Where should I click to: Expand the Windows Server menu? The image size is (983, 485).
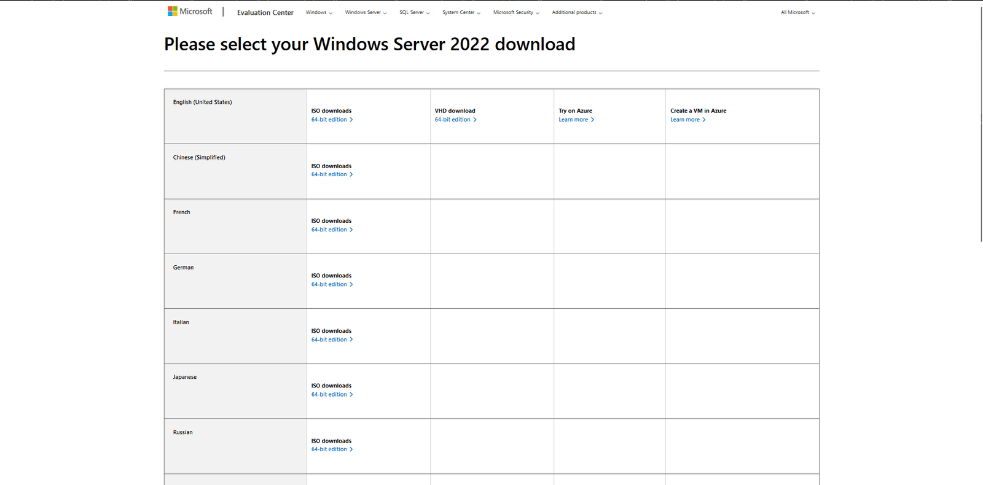click(366, 12)
